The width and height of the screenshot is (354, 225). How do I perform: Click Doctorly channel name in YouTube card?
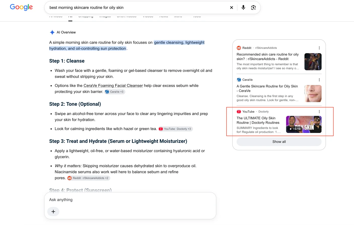(263, 111)
